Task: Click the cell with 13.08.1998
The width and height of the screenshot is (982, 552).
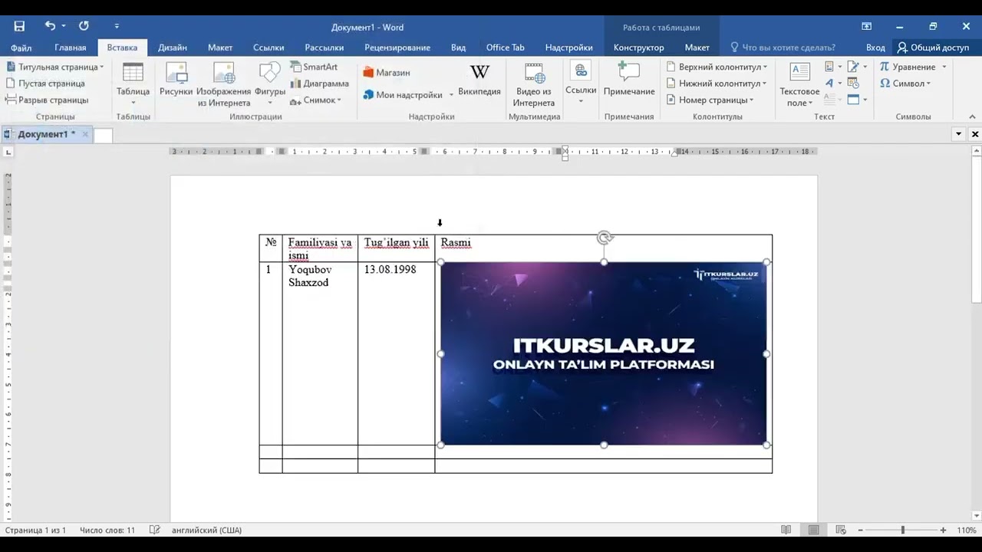Action: point(396,353)
